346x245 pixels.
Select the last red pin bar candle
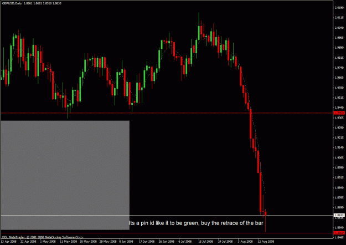pos(266,220)
